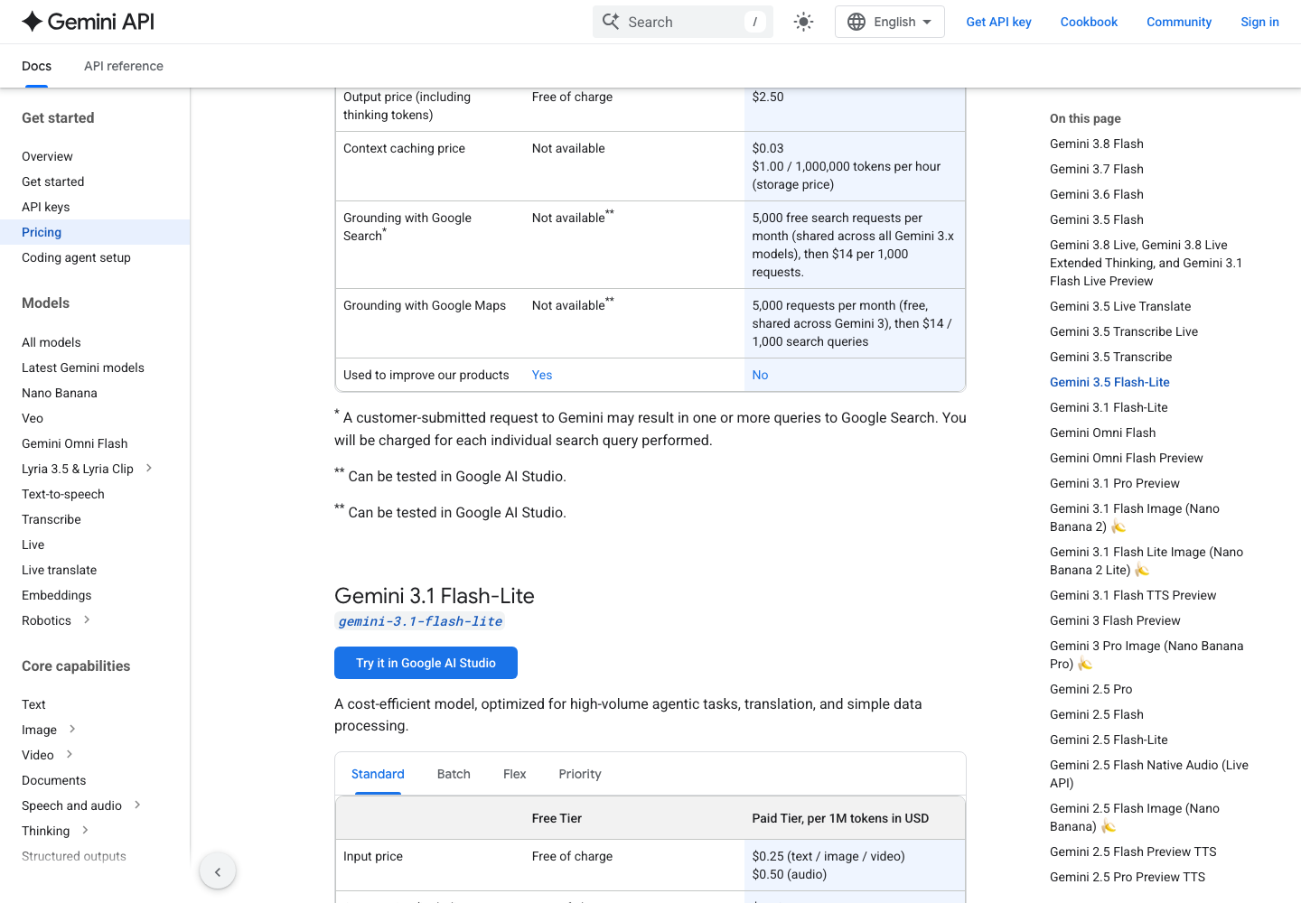1301x903 pixels.
Task: Click the No link in products row
Action: tap(761, 375)
